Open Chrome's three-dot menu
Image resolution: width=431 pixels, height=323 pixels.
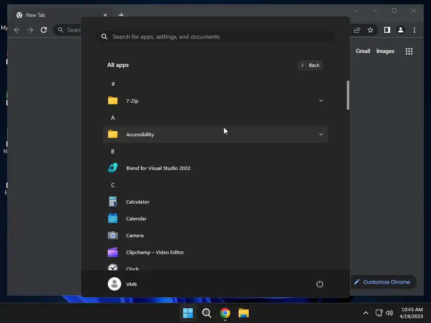coord(414,30)
